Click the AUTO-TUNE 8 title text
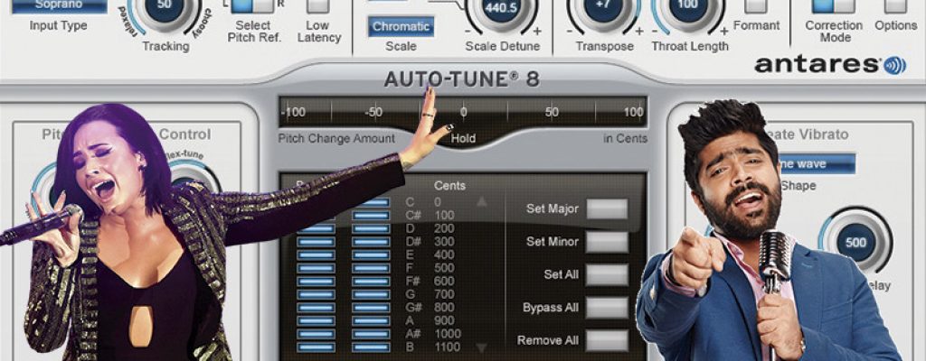The width and height of the screenshot is (926, 361). click(462, 79)
